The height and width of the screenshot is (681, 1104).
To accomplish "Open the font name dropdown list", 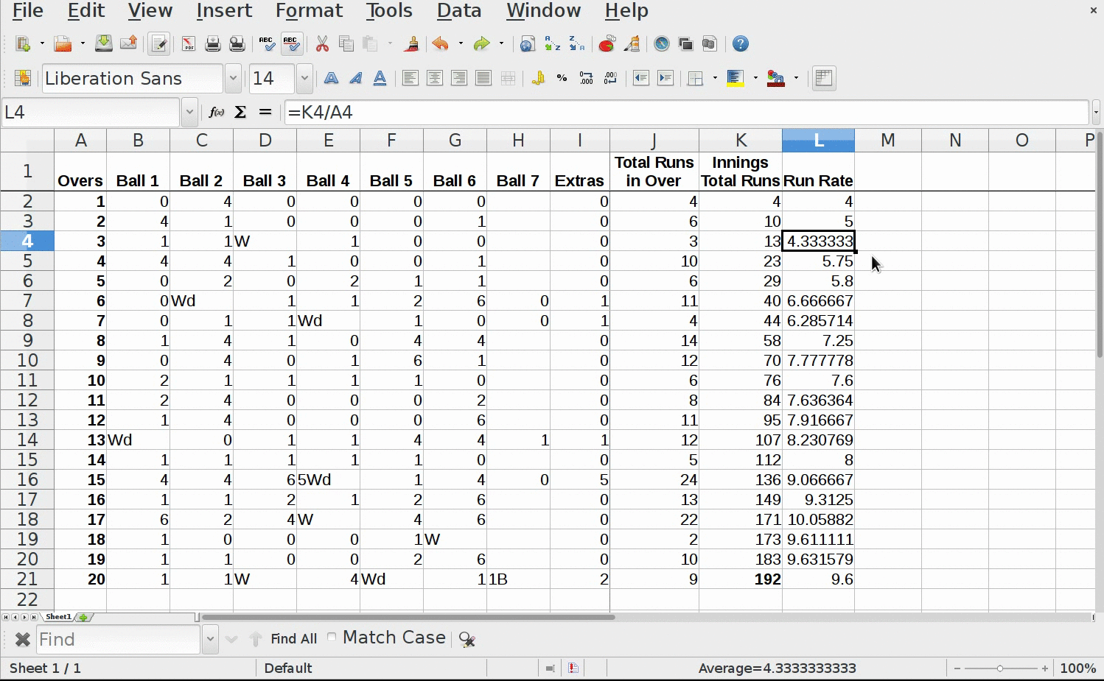I will (x=233, y=79).
